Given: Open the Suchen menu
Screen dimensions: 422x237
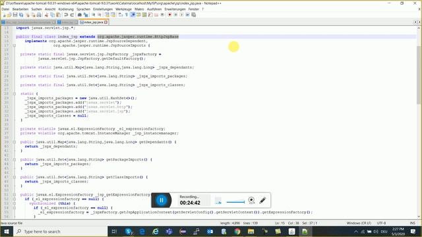Looking at the screenshot, I should [37, 9].
